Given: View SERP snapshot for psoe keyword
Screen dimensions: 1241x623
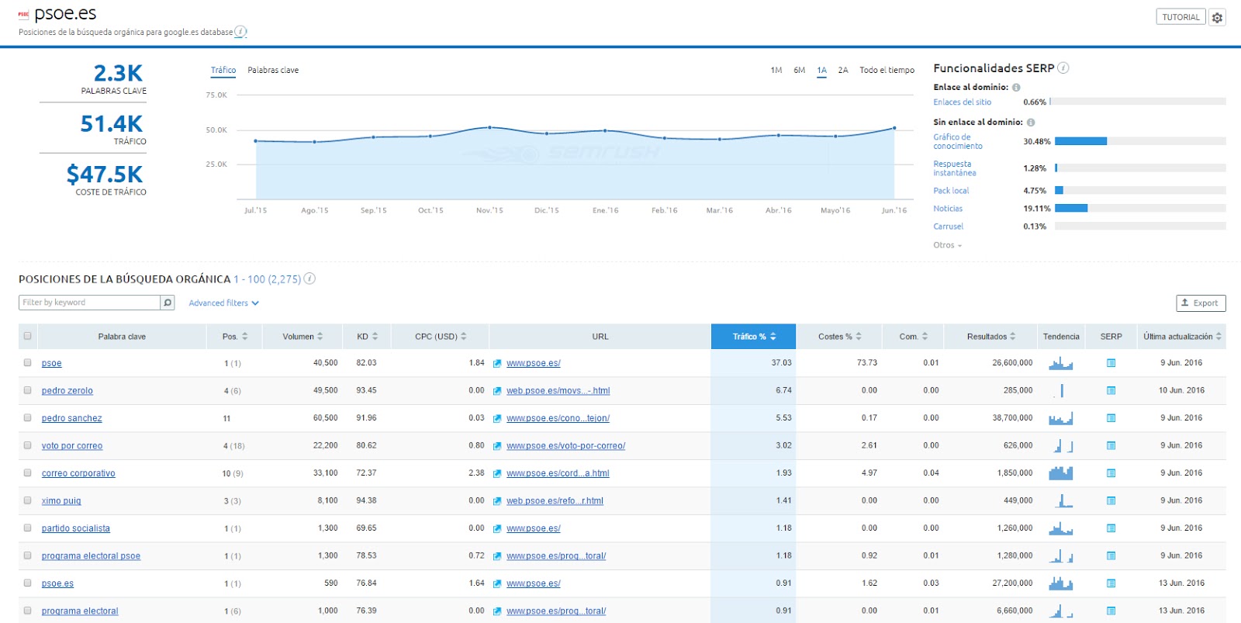Looking at the screenshot, I should (x=1111, y=363).
